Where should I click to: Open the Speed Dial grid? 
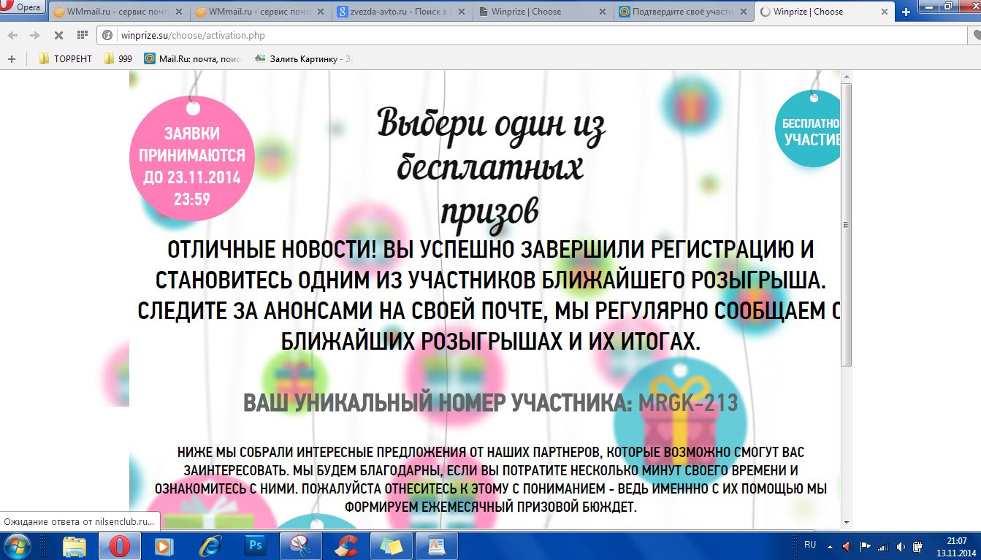[82, 35]
